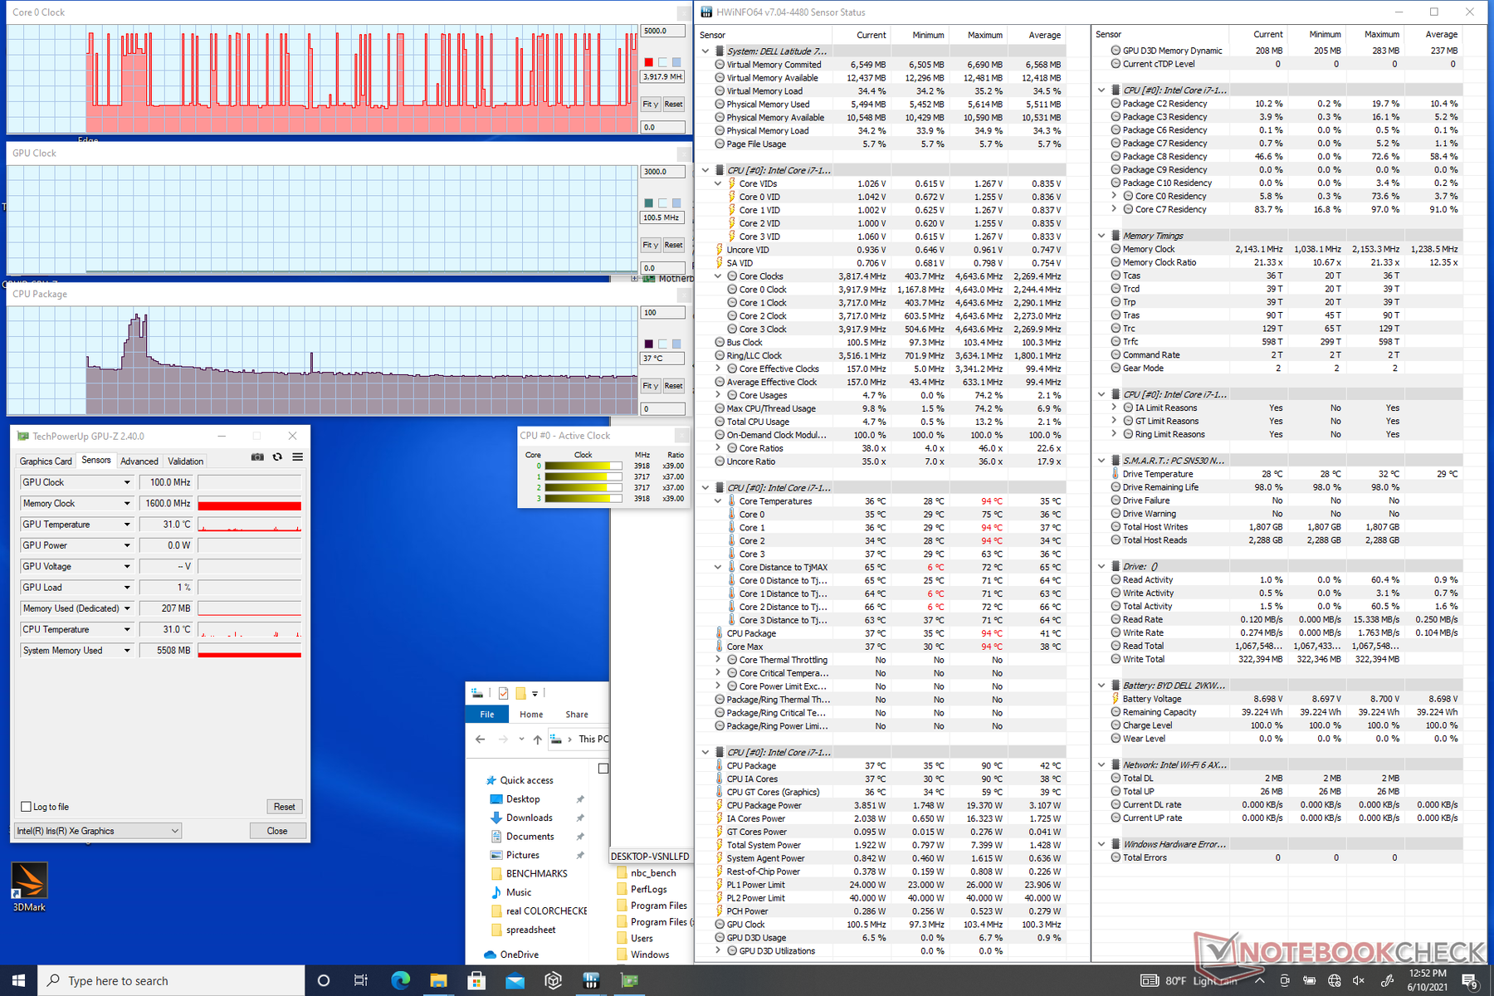Open the Windows Start menu

click(18, 980)
